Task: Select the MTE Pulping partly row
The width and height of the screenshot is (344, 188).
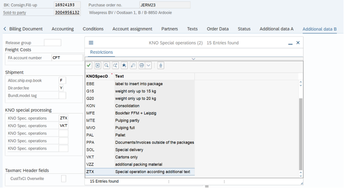Action: point(140,121)
